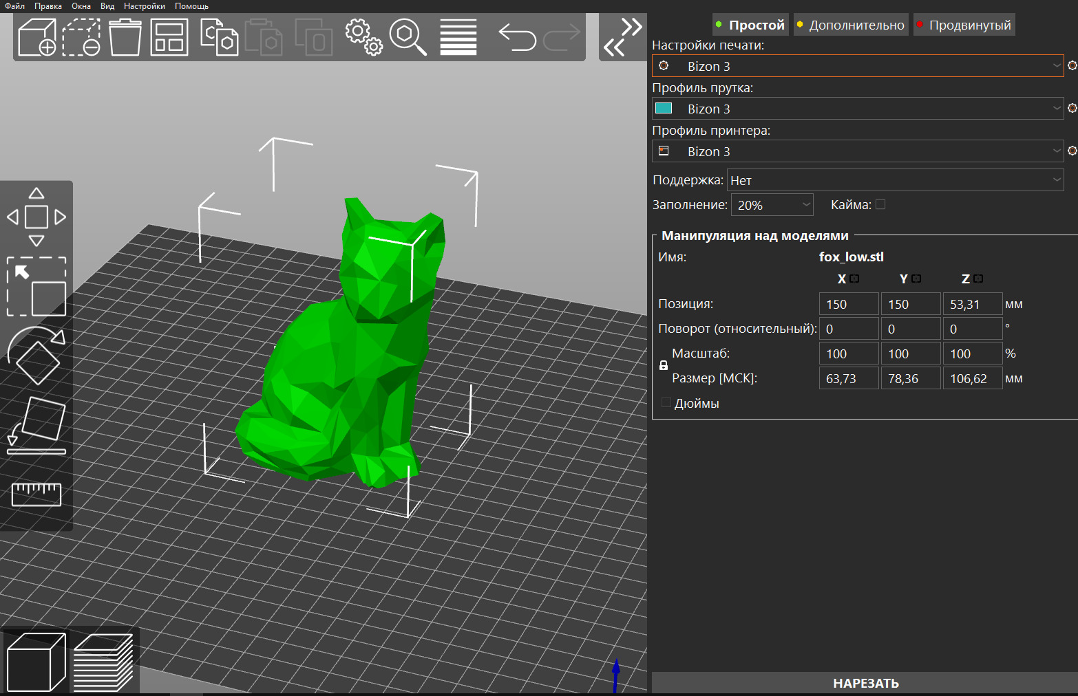Enable the Кайма checkbox

880,204
